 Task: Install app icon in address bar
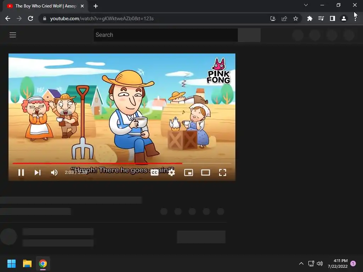point(273,18)
